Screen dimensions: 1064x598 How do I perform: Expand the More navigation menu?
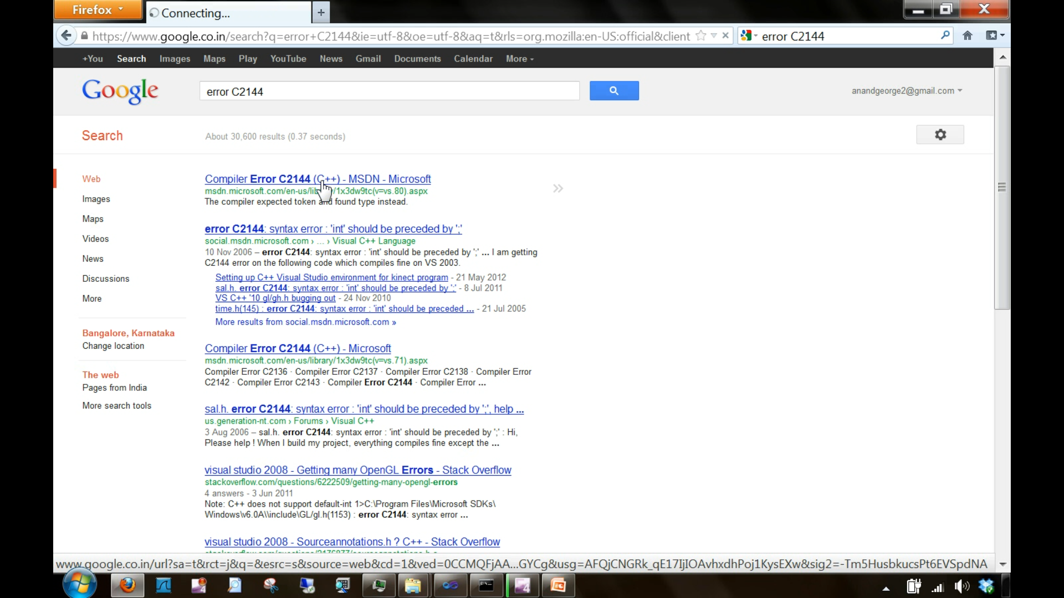click(x=519, y=58)
